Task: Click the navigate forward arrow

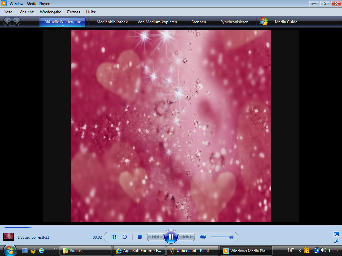Action: click(x=17, y=22)
